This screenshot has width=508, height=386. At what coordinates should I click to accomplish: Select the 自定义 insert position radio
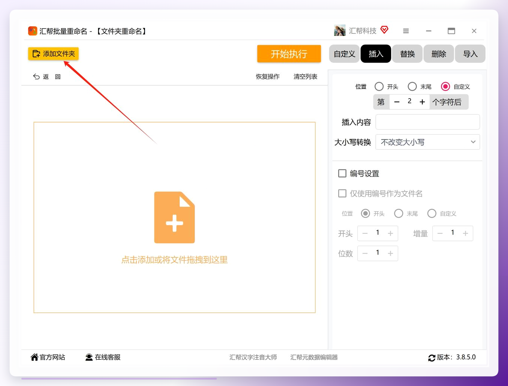[x=445, y=87]
